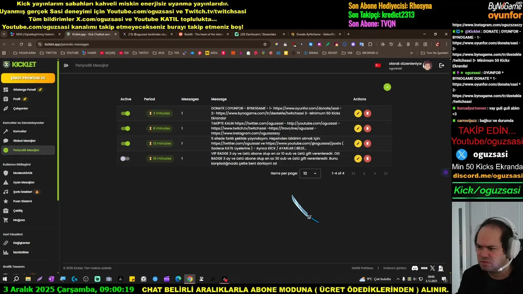523x294 pixels.
Task: Switch to @oguzsasi X tab
Action: pos(147,34)
